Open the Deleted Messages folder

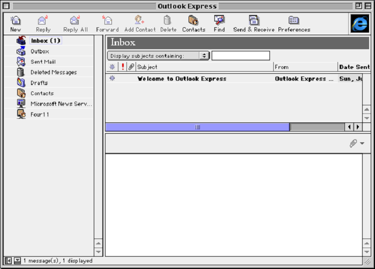click(x=53, y=72)
